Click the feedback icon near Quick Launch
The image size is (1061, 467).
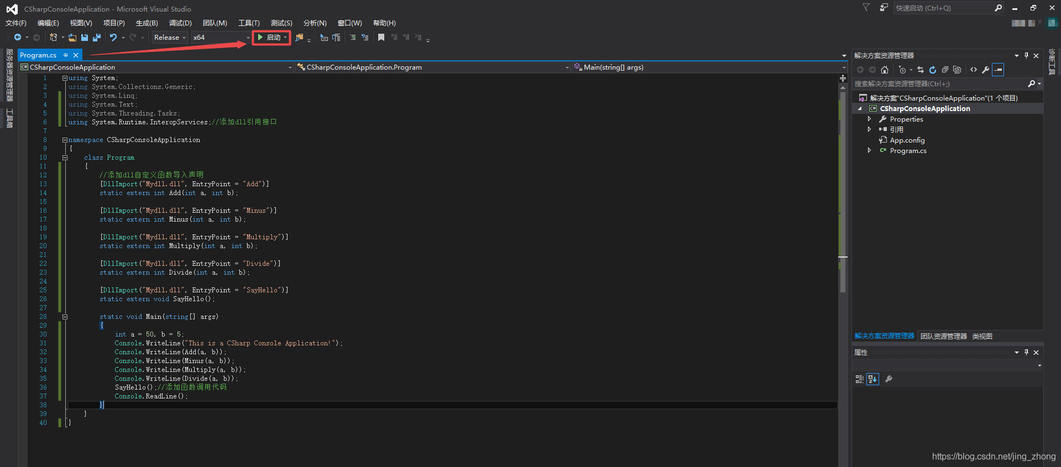point(884,8)
